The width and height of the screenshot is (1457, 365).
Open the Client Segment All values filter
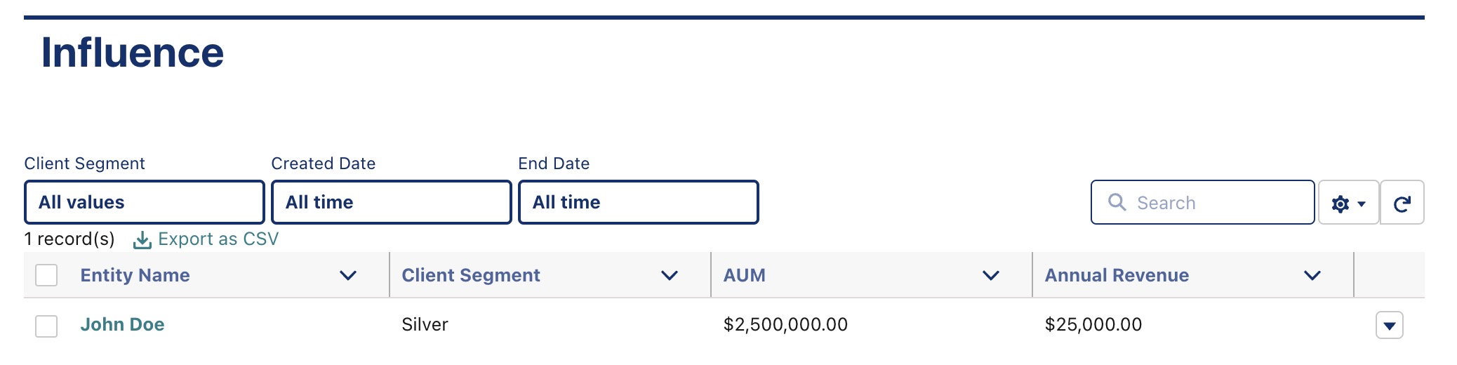coord(145,202)
